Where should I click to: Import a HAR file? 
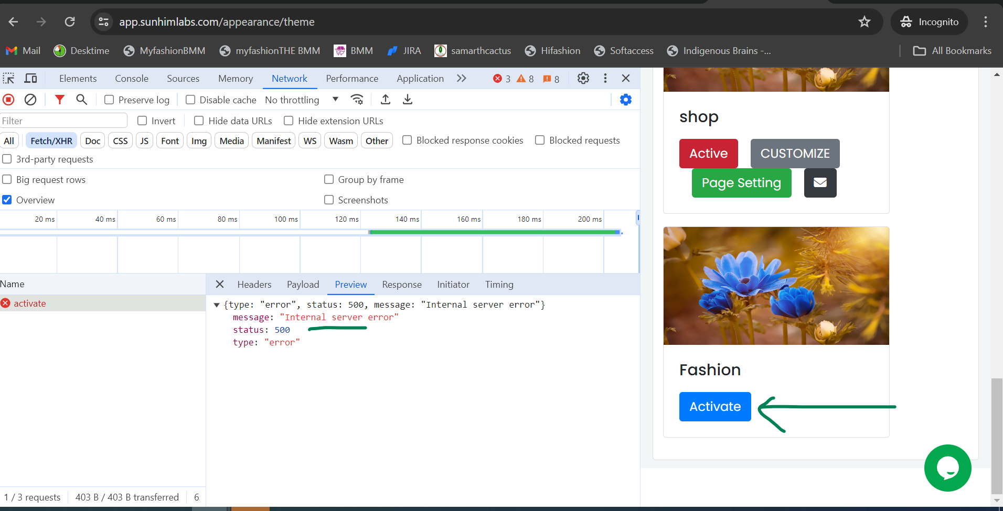pos(386,100)
